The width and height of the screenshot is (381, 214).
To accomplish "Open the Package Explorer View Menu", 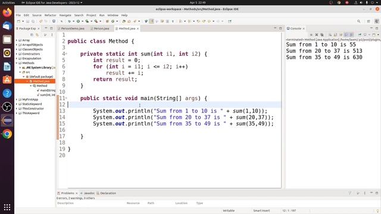I will (52, 35).
